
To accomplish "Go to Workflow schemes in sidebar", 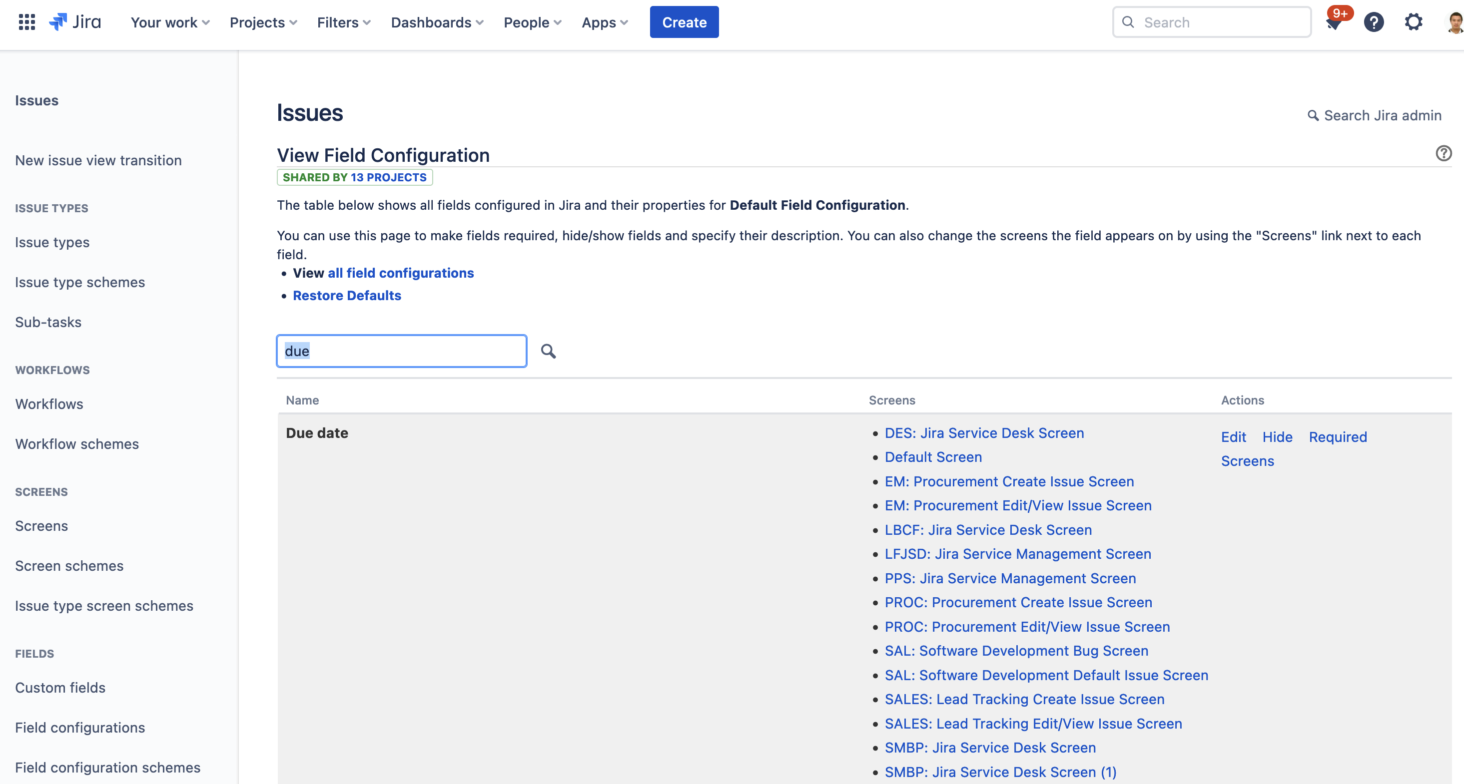I will [x=77, y=444].
